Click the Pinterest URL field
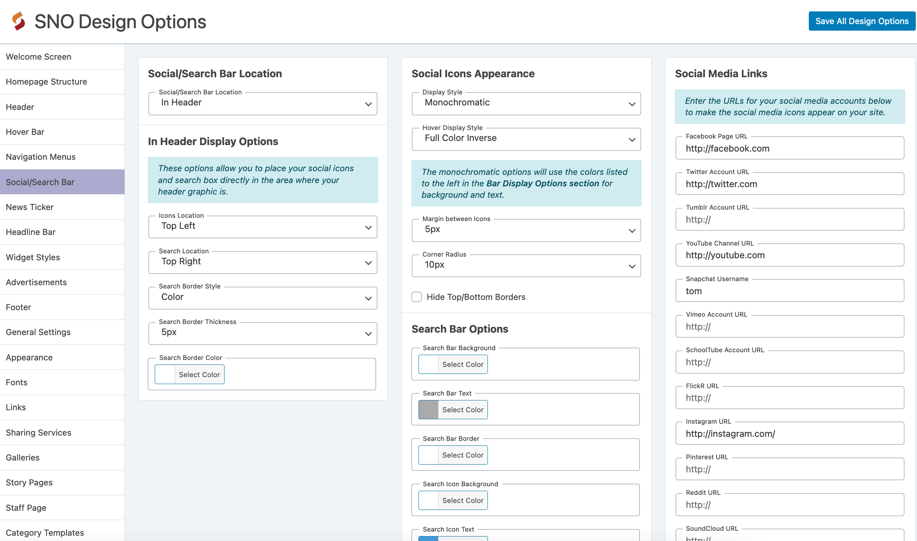The height and width of the screenshot is (541, 917). coord(790,469)
